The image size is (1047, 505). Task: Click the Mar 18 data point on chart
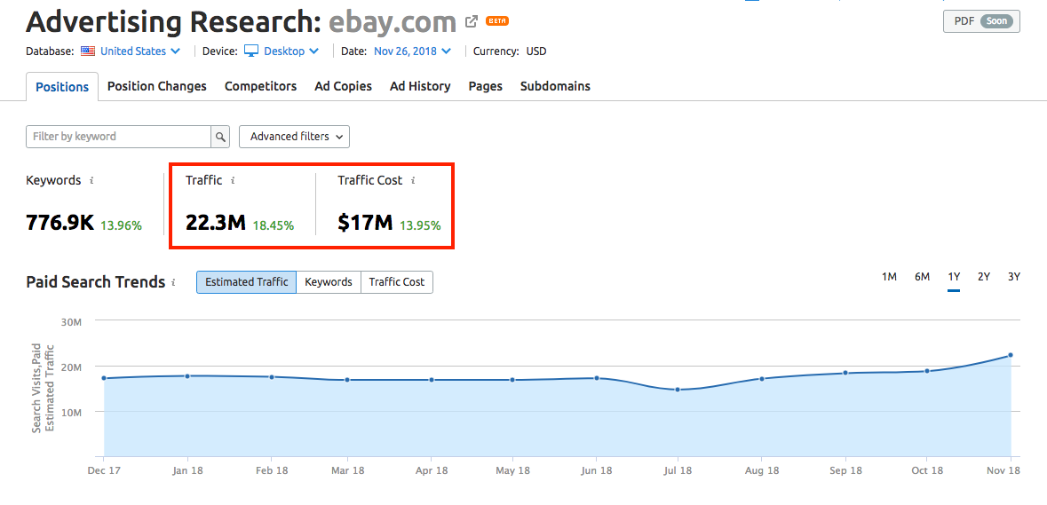coord(347,380)
